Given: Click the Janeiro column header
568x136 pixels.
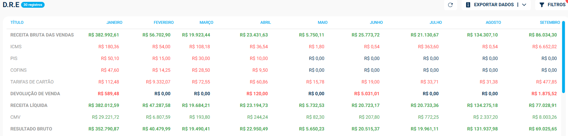Looking at the screenshot, I should (114, 23).
